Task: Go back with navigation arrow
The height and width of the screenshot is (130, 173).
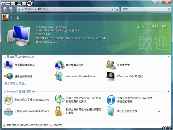Action: [5, 9]
